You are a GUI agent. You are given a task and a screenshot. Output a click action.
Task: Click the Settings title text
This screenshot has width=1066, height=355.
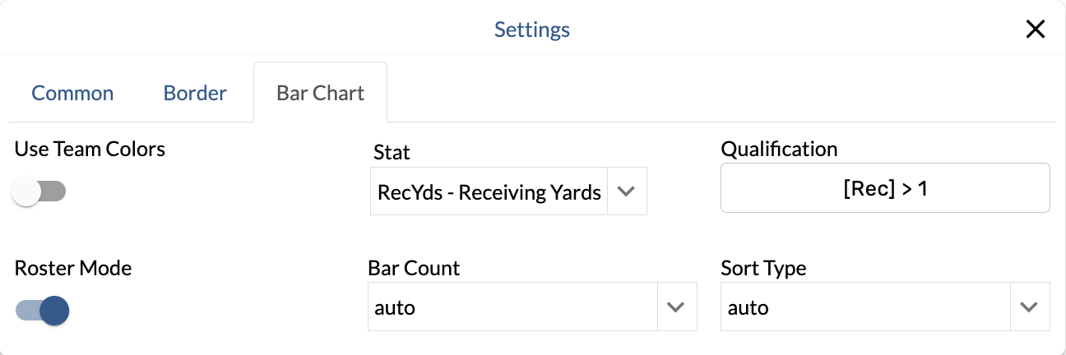532,30
